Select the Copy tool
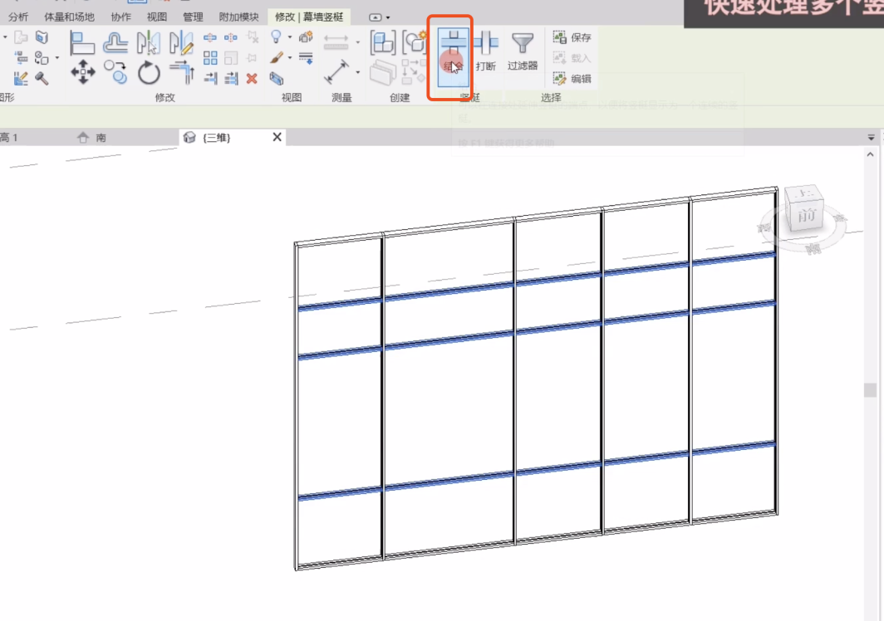The image size is (884, 621). [115, 72]
